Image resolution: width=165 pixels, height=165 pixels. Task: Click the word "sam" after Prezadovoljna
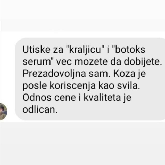(98, 74)
